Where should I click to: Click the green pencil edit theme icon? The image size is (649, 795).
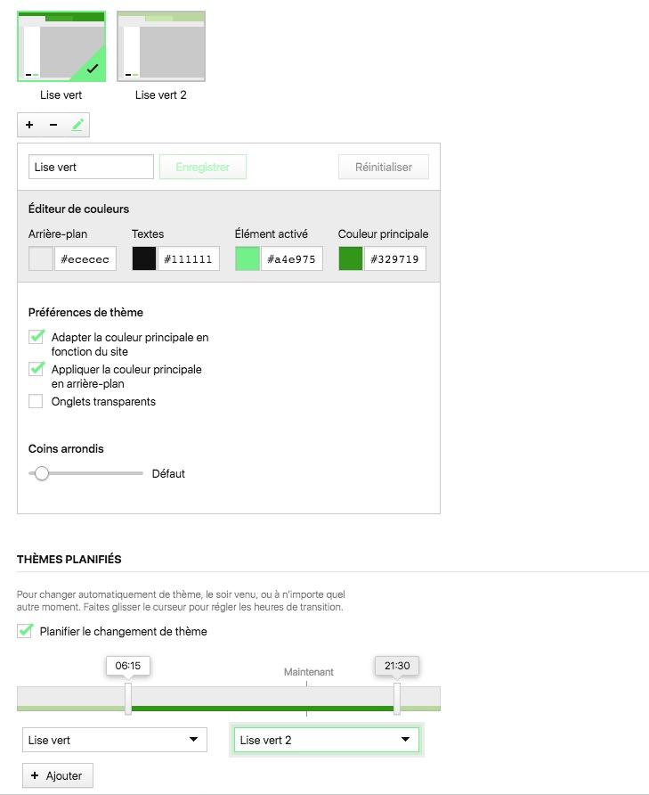coord(77,126)
